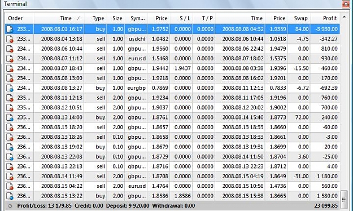The height and width of the screenshot is (211, 353).
Task: Sort the table by Type column header
Action: 95,18
